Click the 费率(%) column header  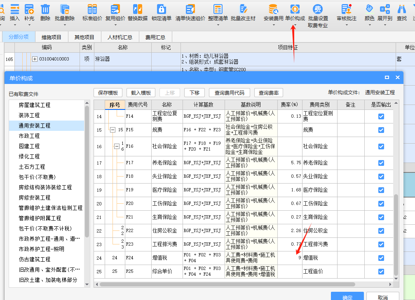[290, 105]
